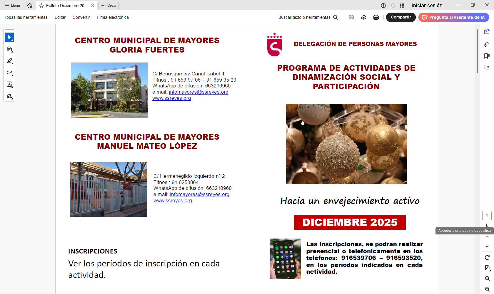The height and width of the screenshot is (294, 494).
Task: Print the document using printer icon
Action: (376, 17)
